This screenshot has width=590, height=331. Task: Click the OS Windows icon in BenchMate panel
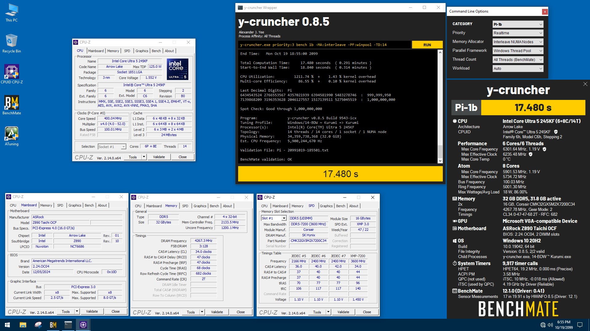[x=454, y=241]
